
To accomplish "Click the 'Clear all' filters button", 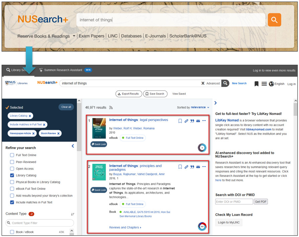I will point(66,107).
